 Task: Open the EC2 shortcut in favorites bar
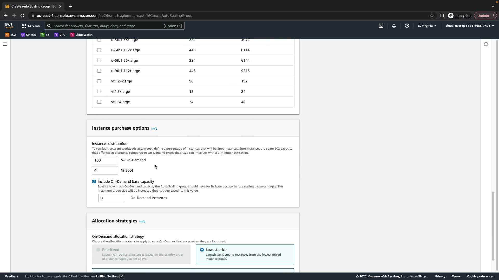pyautogui.click(x=10, y=35)
